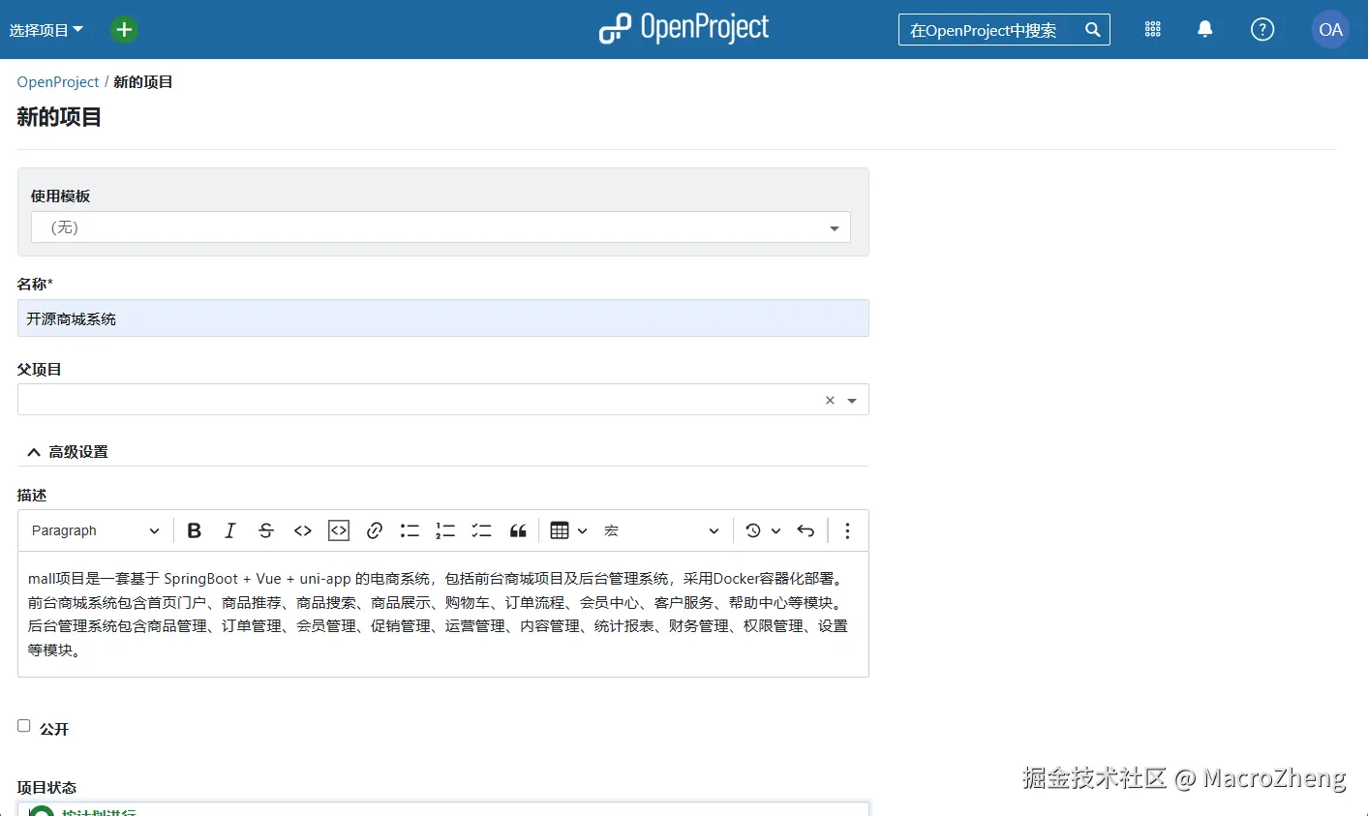Toggle italic formatting in description editor

point(229,530)
